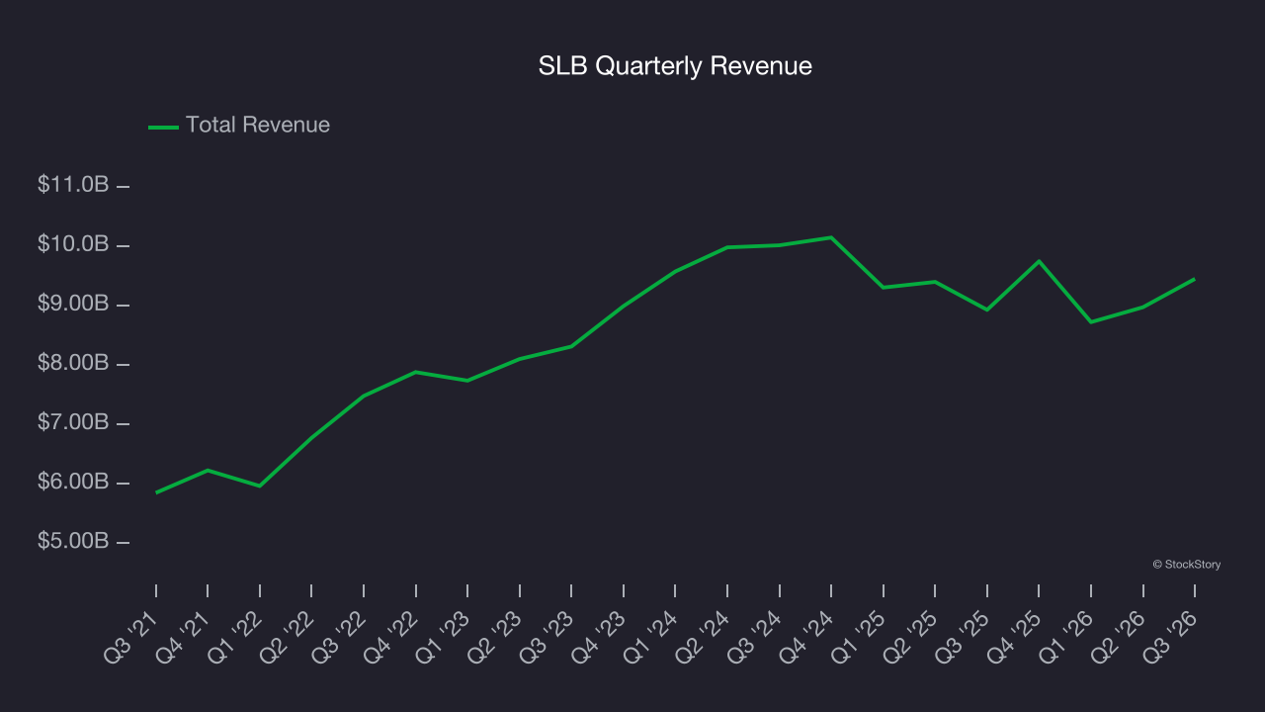Click the "Q1 '26" x-axis label

tap(1067, 637)
